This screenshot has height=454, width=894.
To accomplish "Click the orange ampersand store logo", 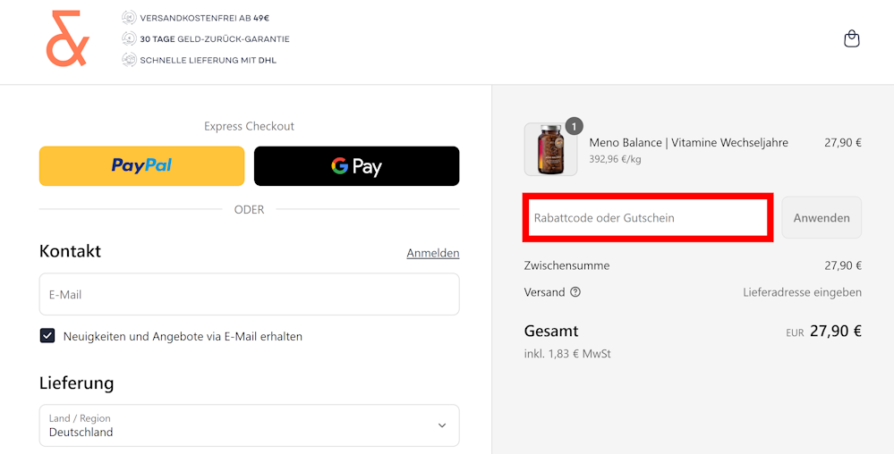I will pyautogui.click(x=67, y=38).
